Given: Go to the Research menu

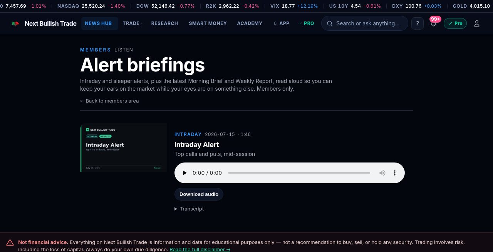Looking at the screenshot, I should point(164,23).
